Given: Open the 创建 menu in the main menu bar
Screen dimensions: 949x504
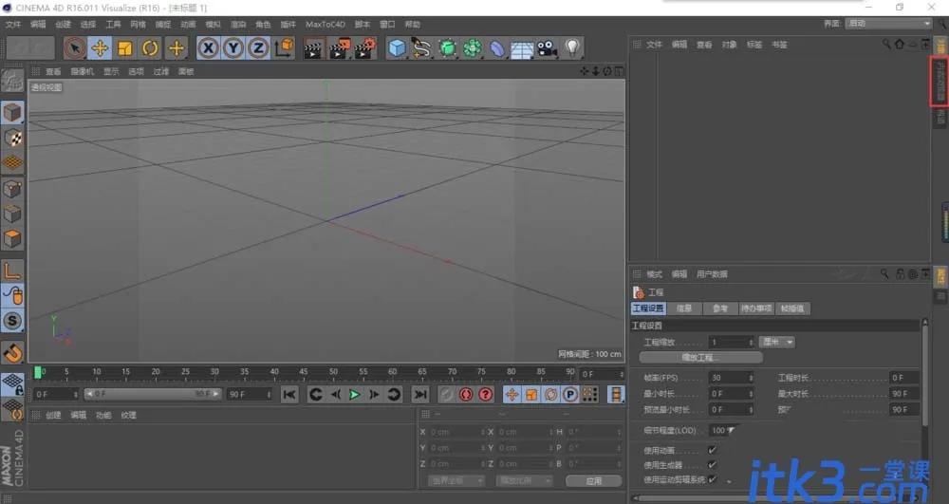Looking at the screenshot, I should (63, 24).
